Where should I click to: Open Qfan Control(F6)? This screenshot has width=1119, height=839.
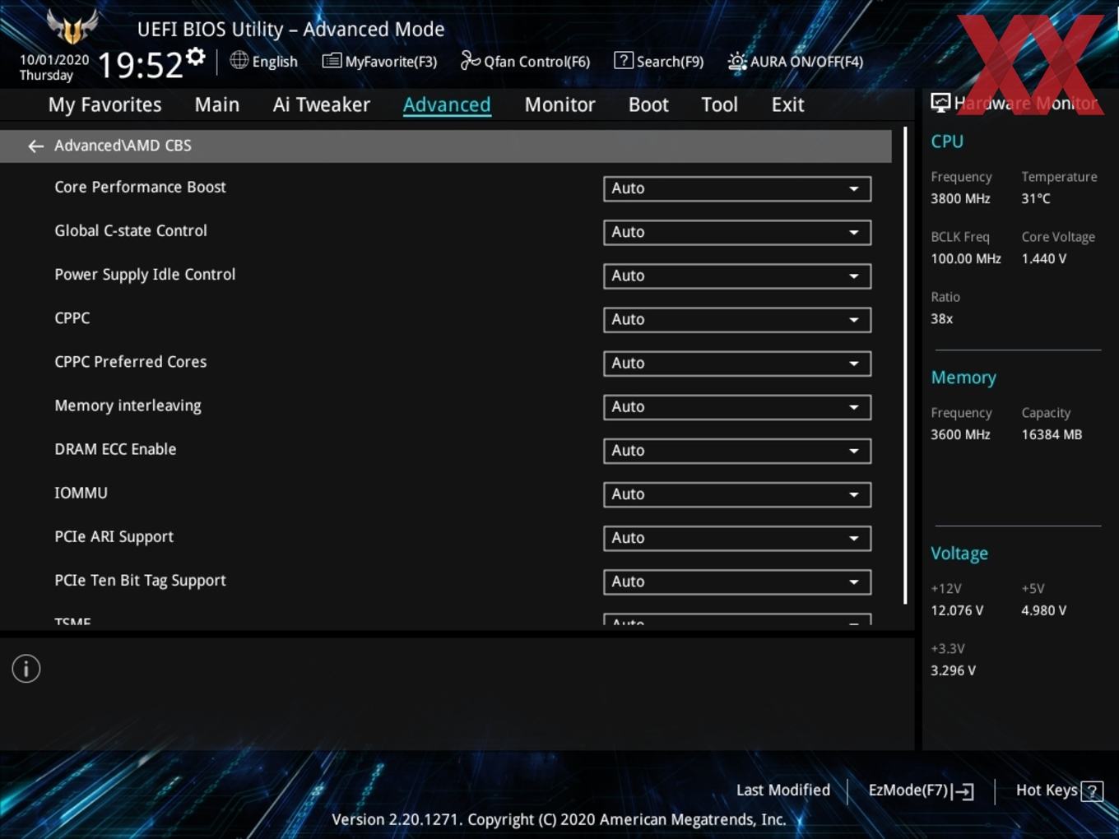pos(526,62)
